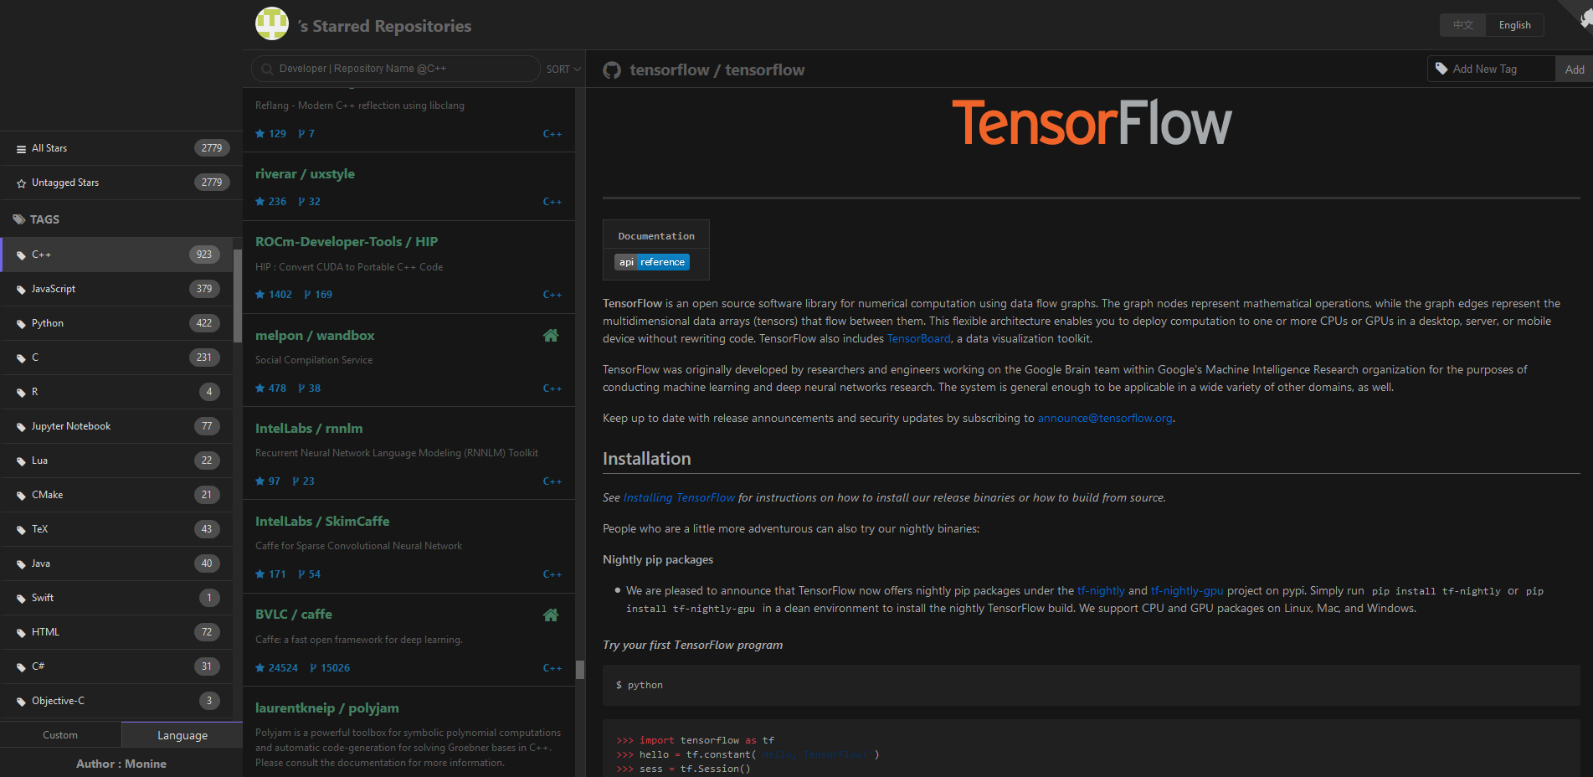The image size is (1593, 777).
Task: Click the tag icon next to C#
Action: click(x=21, y=667)
